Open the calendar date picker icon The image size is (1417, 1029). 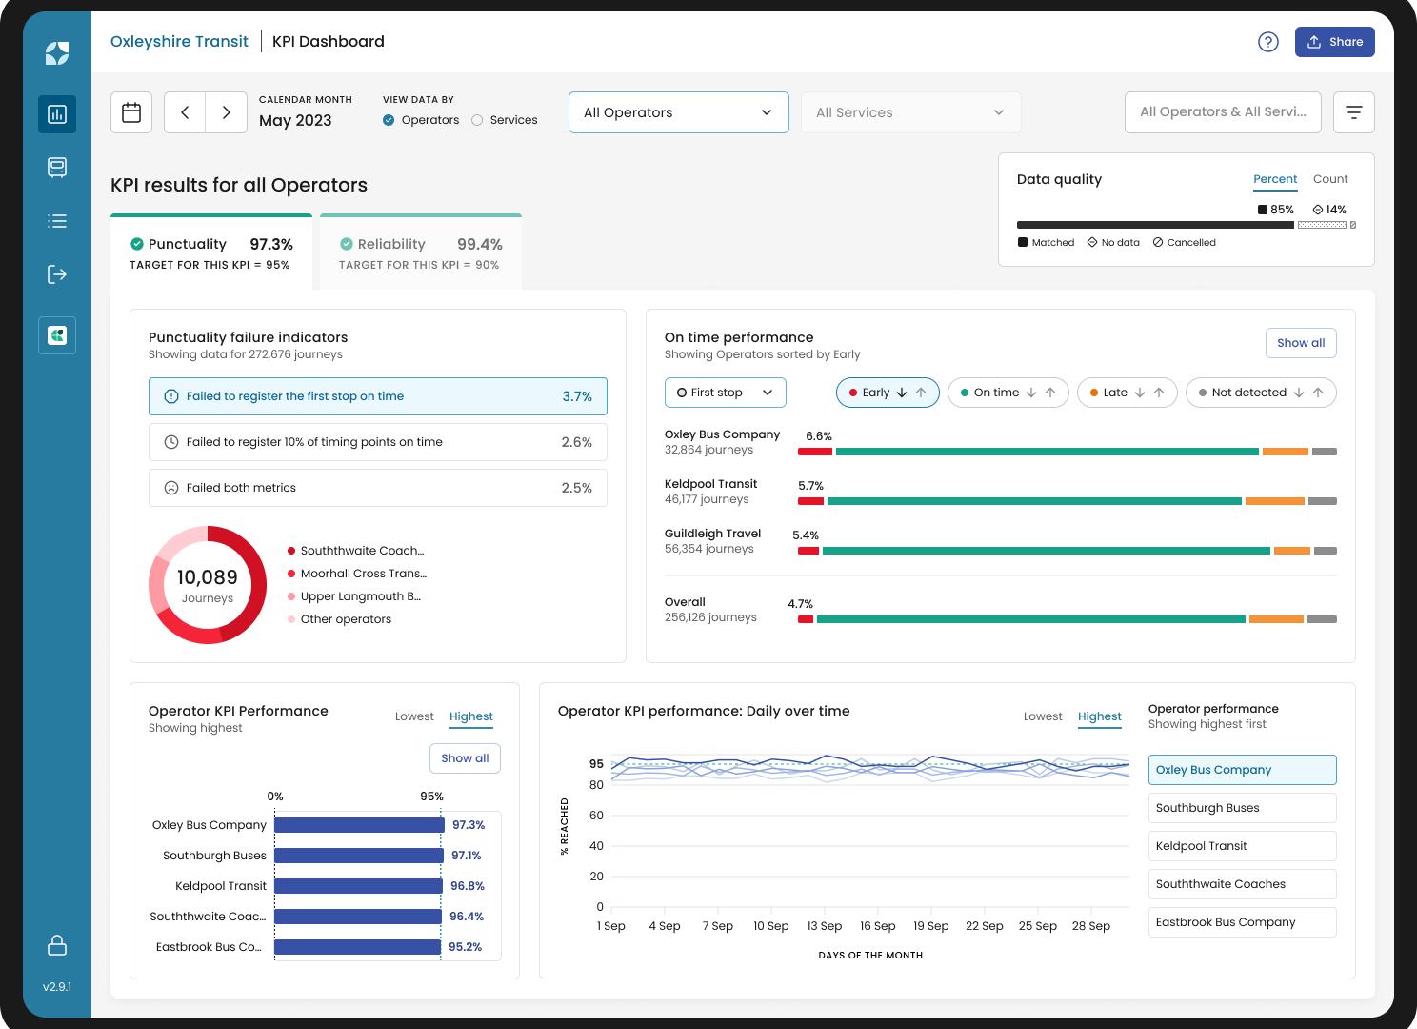click(x=130, y=111)
